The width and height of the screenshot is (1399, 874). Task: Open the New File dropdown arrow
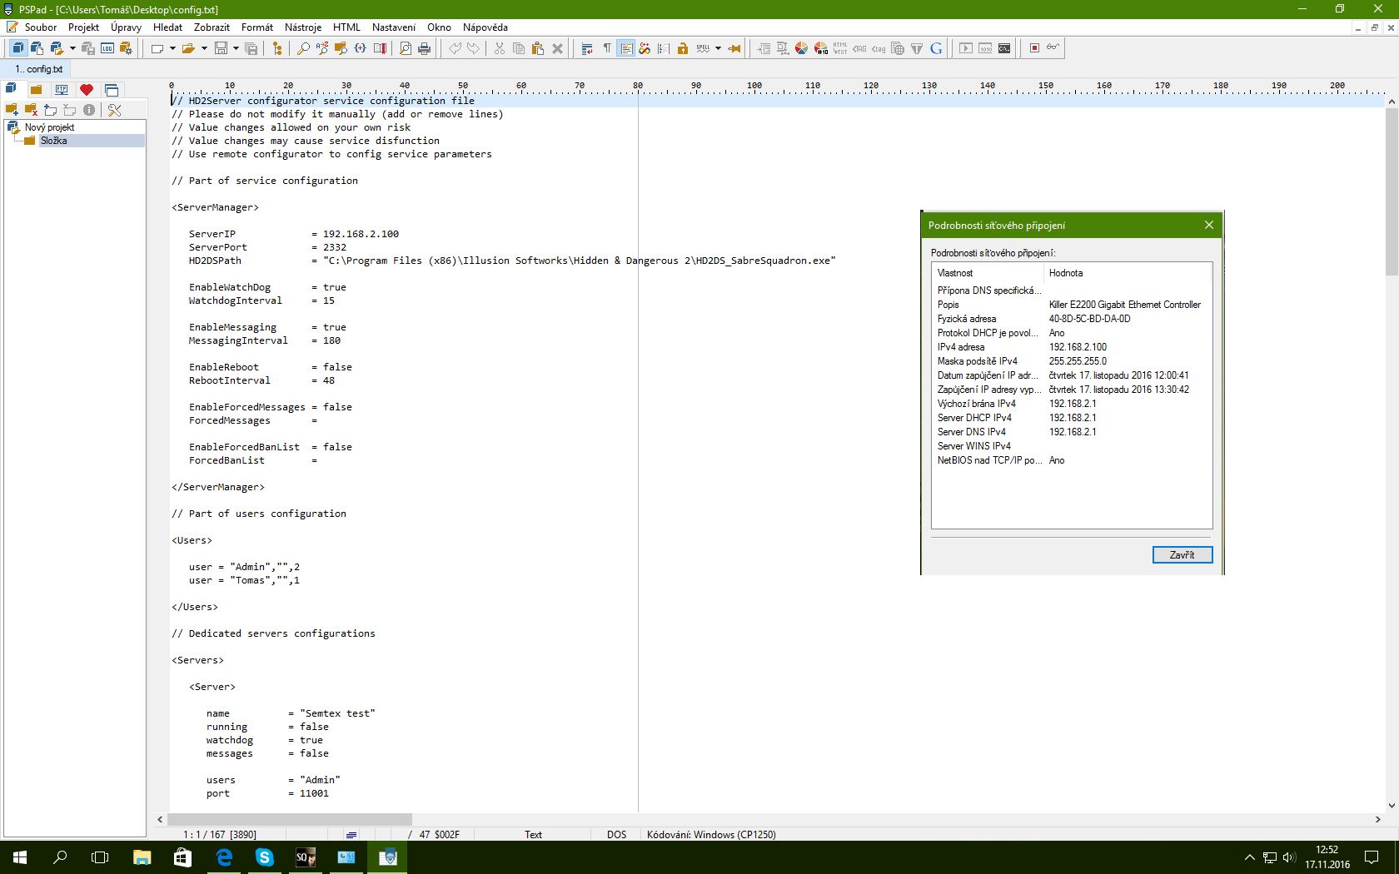[172, 48]
